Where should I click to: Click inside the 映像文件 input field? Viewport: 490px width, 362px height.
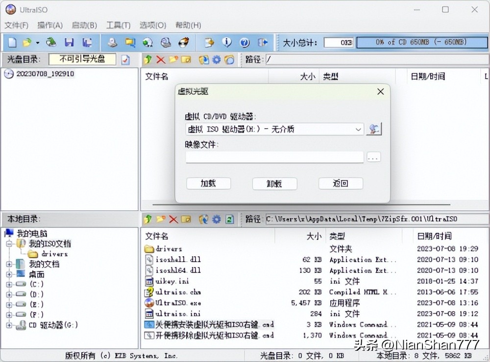click(274, 157)
